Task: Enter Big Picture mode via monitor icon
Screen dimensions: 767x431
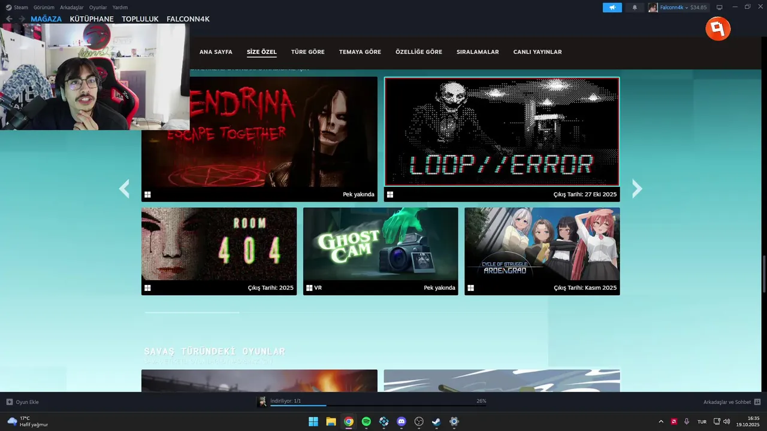Action: click(720, 7)
